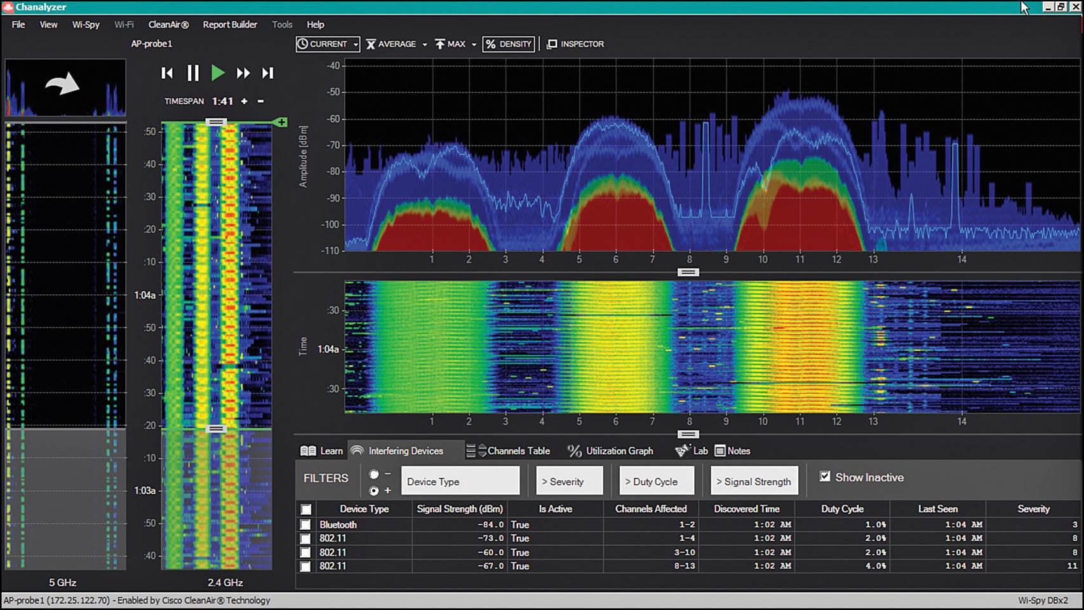Click the Last Seen column header
The height and width of the screenshot is (610, 1084).
937,509
